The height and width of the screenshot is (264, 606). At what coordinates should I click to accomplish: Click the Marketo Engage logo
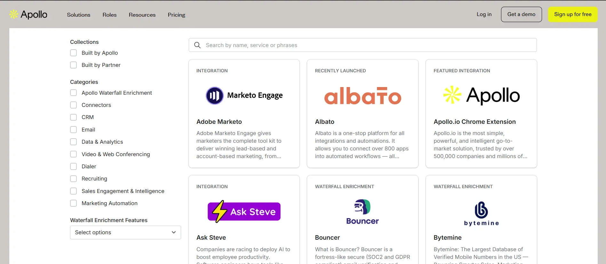pyautogui.click(x=244, y=95)
